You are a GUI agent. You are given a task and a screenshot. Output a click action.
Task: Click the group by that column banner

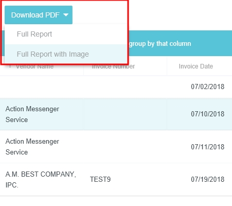(160, 44)
